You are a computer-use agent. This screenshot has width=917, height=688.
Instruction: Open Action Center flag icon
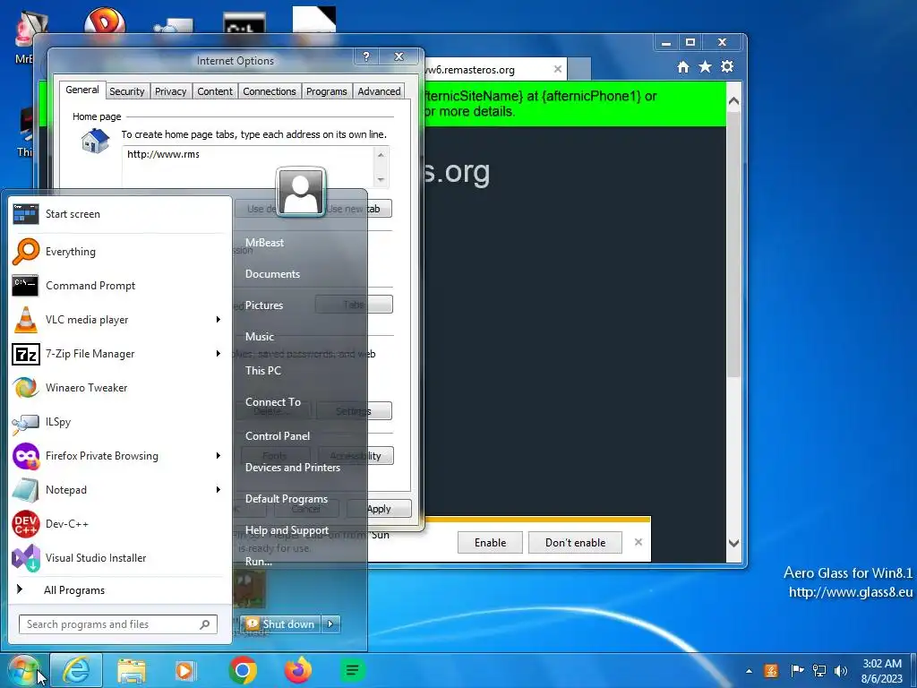(x=796, y=670)
